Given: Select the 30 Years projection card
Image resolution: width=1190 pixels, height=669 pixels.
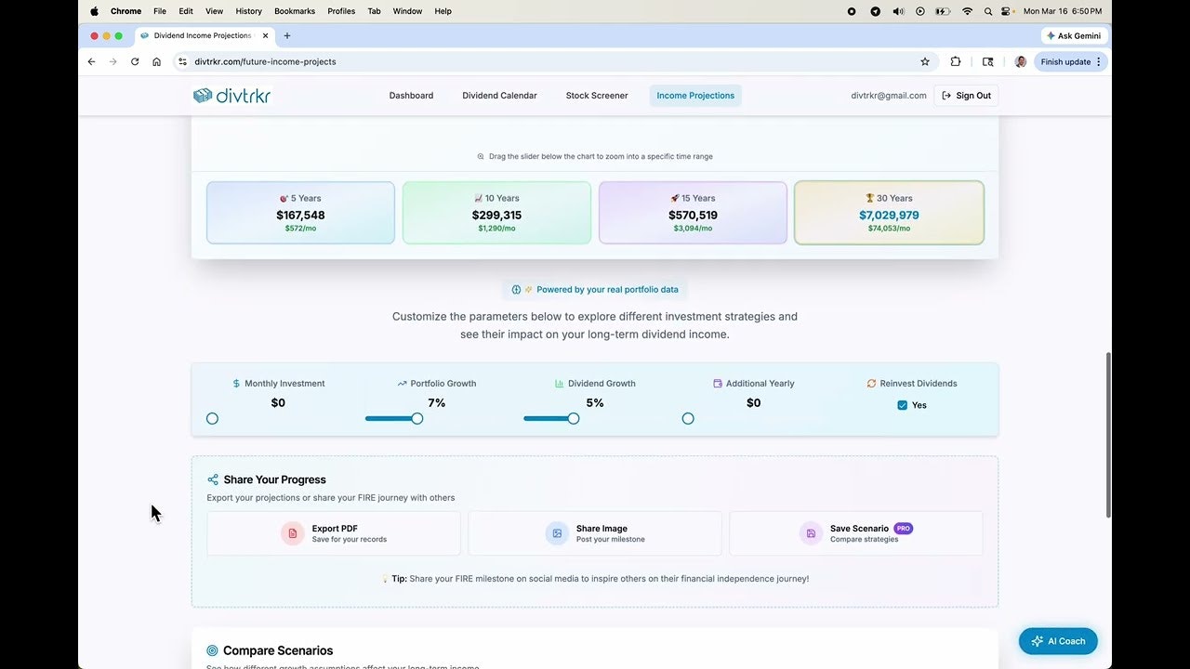Looking at the screenshot, I should (x=889, y=213).
